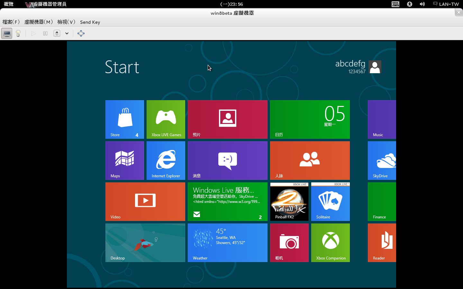Open the Store tile
This screenshot has height=289, width=463.
pyautogui.click(x=124, y=119)
